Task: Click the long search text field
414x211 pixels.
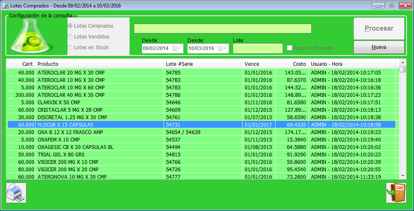Action: 223,29
